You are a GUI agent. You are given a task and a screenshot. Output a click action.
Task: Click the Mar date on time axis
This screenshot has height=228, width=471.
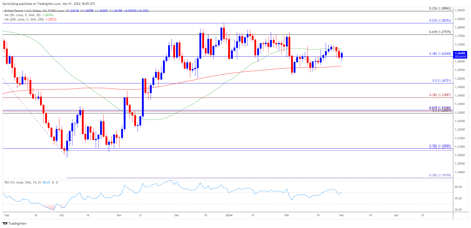(341, 215)
